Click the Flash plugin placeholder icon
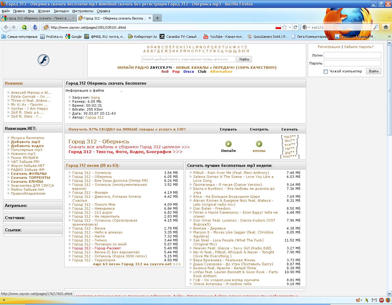The image size is (392, 305). pyautogui.click(x=43, y=60)
